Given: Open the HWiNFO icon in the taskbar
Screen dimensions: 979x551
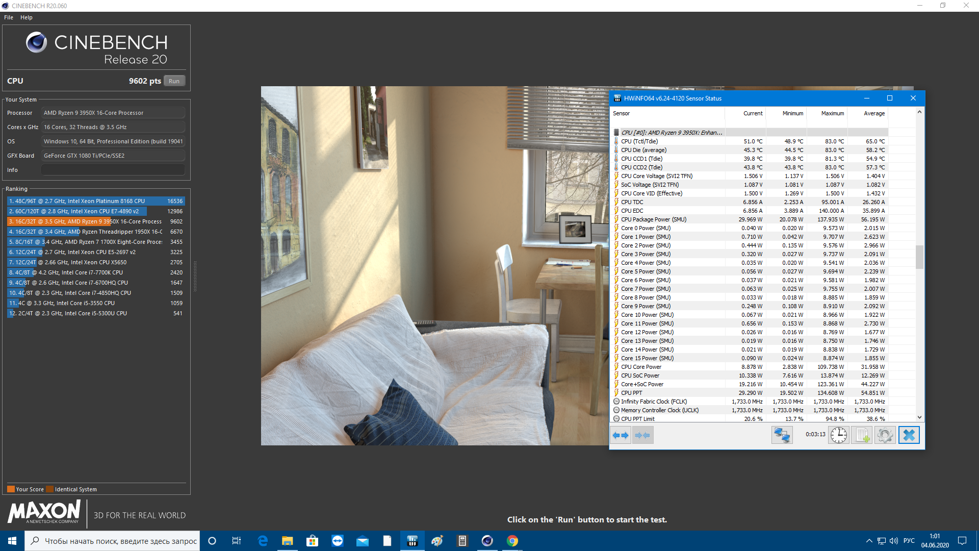Looking at the screenshot, I should tap(413, 541).
